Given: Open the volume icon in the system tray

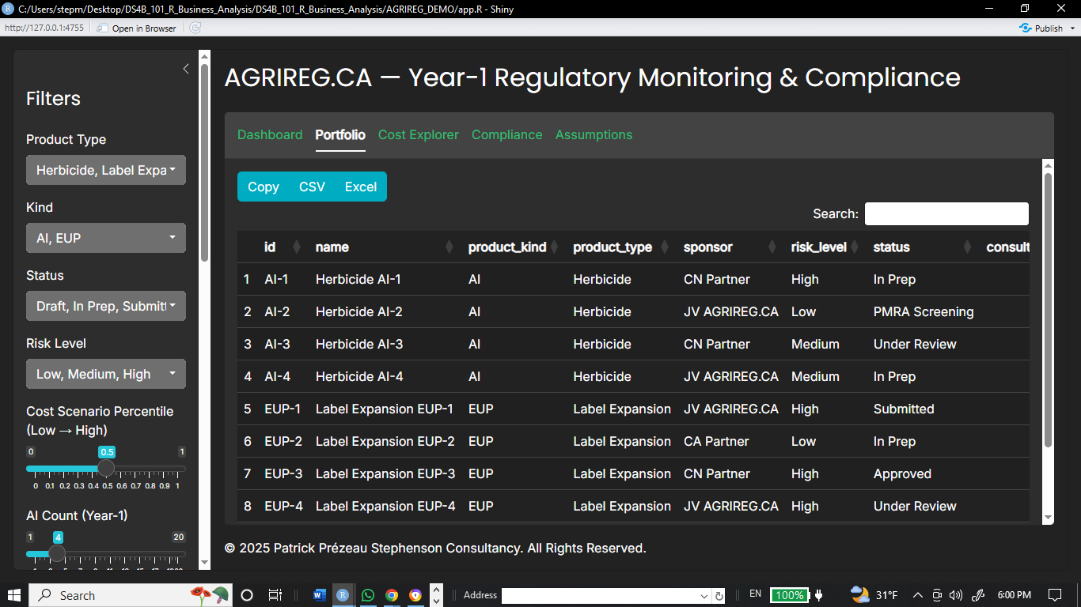Looking at the screenshot, I should pyautogui.click(x=956, y=595).
